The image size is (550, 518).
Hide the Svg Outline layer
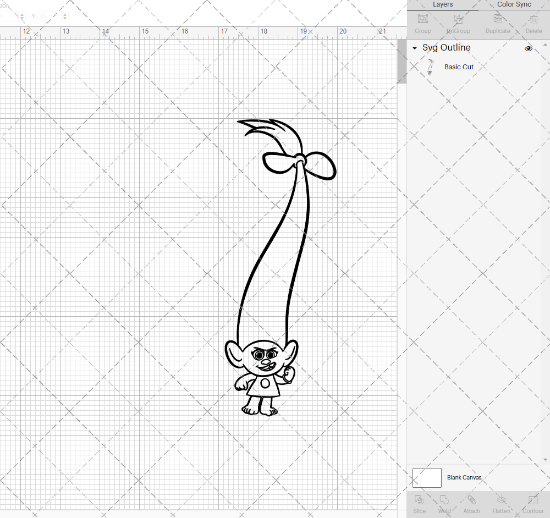click(x=528, y=48)
